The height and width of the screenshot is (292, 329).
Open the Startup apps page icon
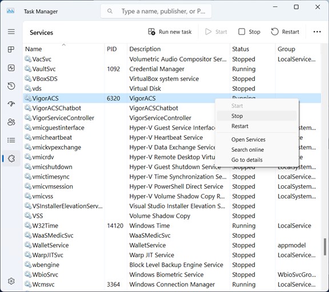tap(11, 104)
